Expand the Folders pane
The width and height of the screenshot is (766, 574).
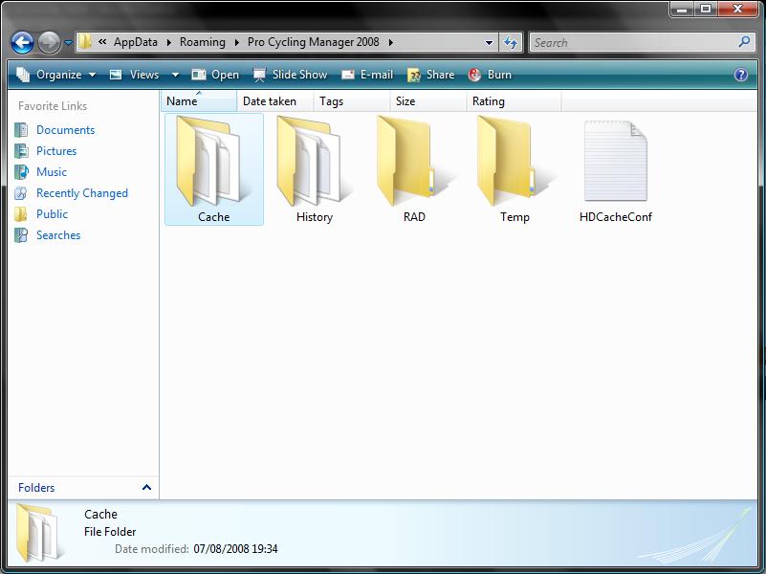coord(146,488)
